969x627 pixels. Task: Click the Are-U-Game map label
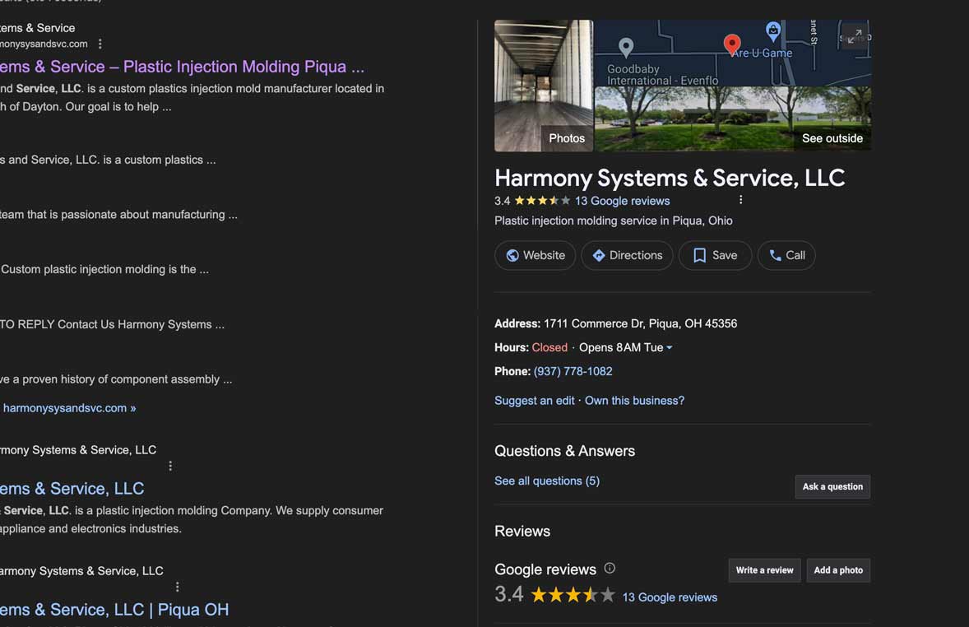coord(762,53)
